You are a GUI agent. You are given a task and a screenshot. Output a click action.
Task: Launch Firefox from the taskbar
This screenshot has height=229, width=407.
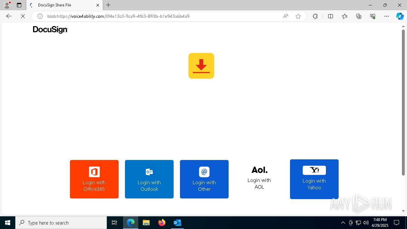point(162,223)
